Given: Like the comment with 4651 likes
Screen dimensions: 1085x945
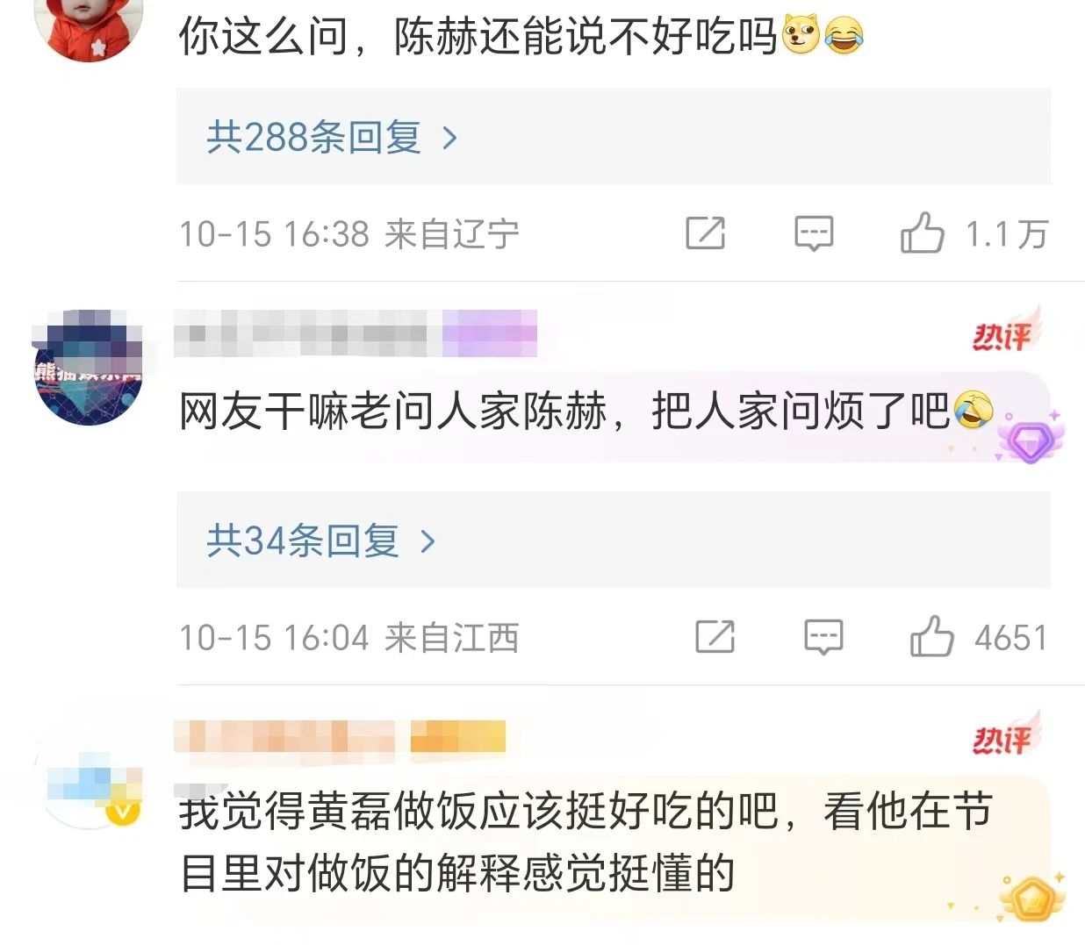Looking at the screenshot, I should tap(931, 636).
